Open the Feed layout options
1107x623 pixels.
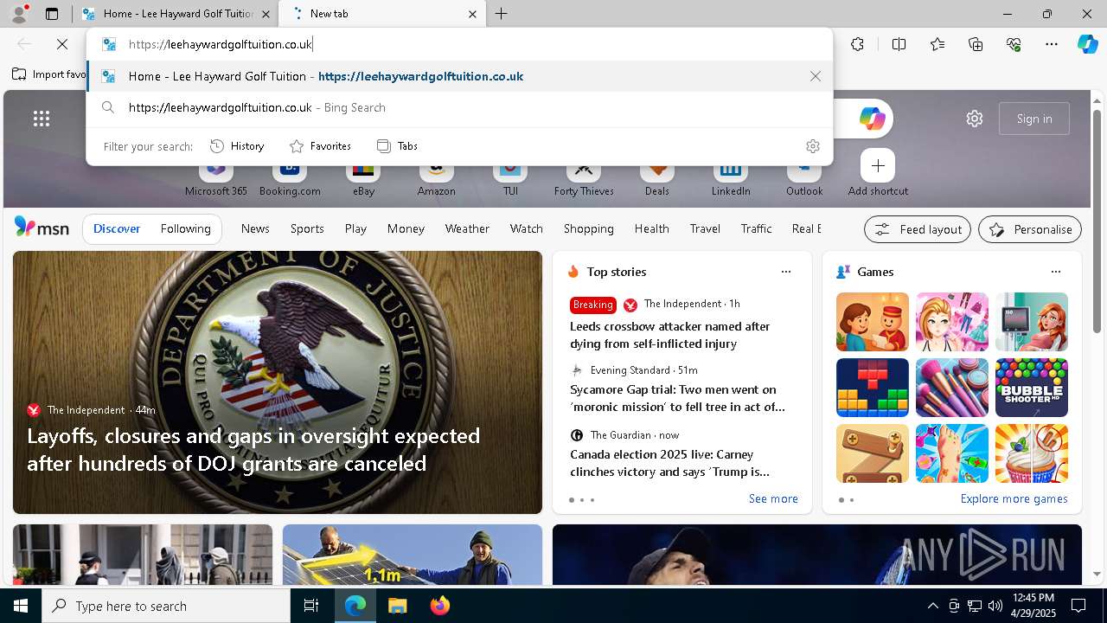(918, 229)
